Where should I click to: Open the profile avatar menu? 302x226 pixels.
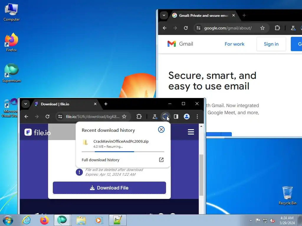point(187,117)
